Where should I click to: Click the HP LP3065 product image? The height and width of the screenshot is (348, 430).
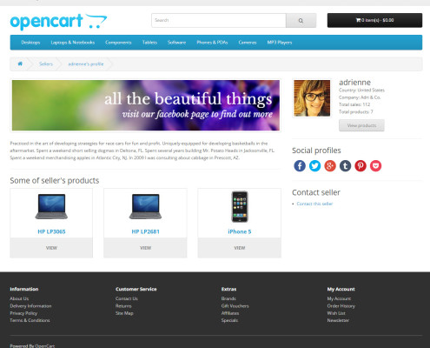point(51,207)
